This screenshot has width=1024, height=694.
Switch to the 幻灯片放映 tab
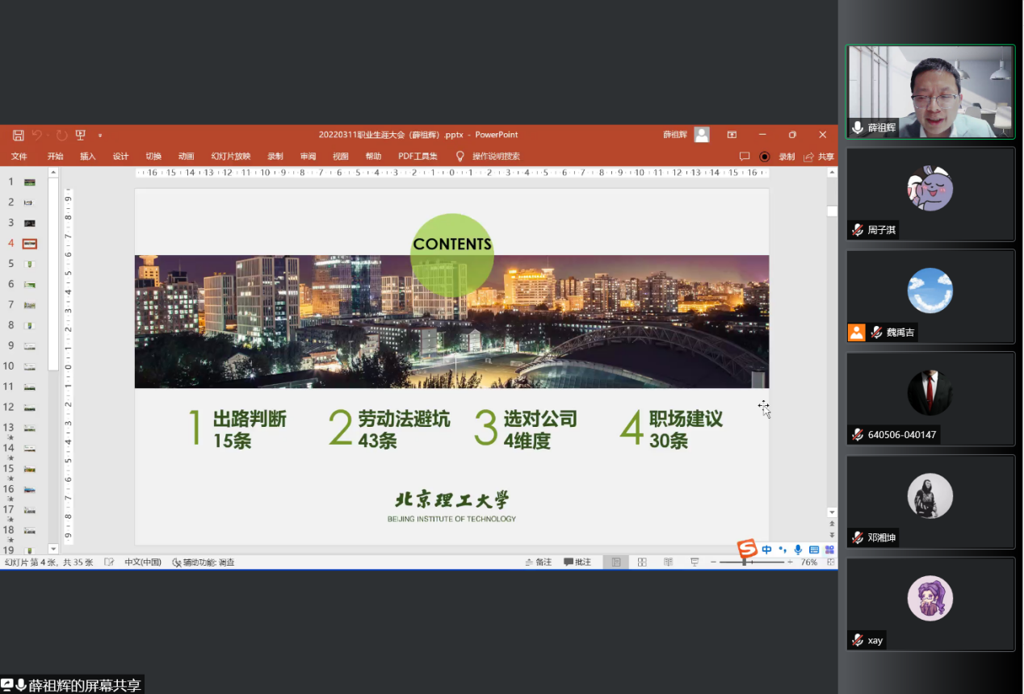[x=230, y=157]
